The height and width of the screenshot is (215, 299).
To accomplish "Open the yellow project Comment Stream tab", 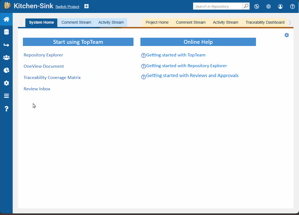I will (x=191, y=23).
